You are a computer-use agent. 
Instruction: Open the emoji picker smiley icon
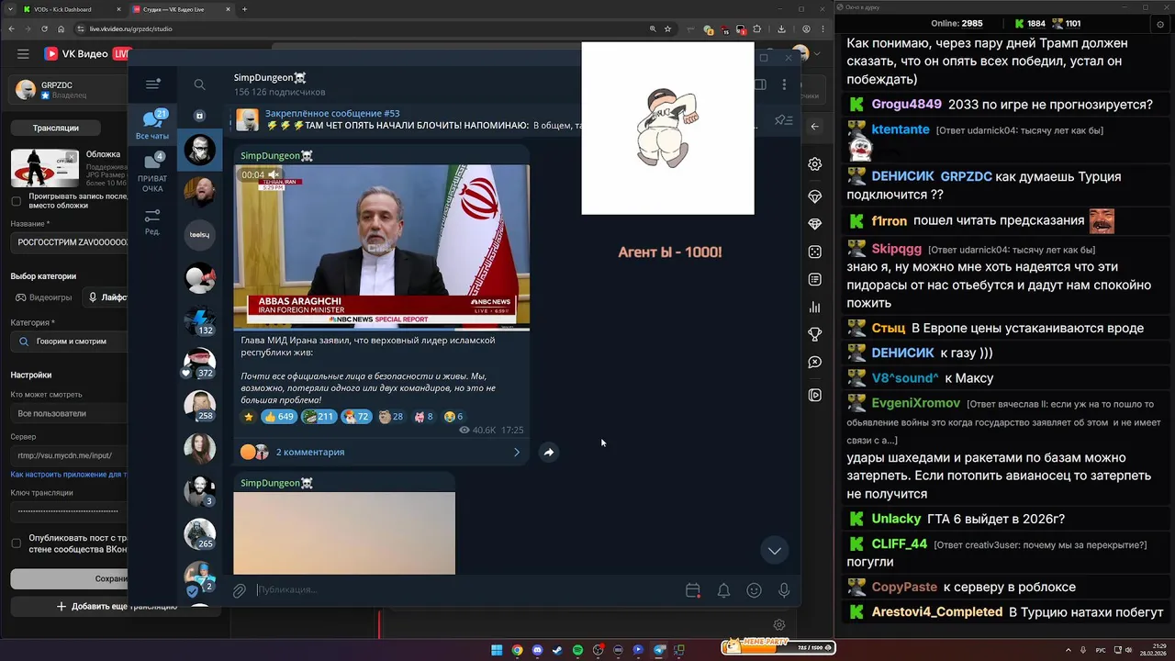(x=755, y=590)
